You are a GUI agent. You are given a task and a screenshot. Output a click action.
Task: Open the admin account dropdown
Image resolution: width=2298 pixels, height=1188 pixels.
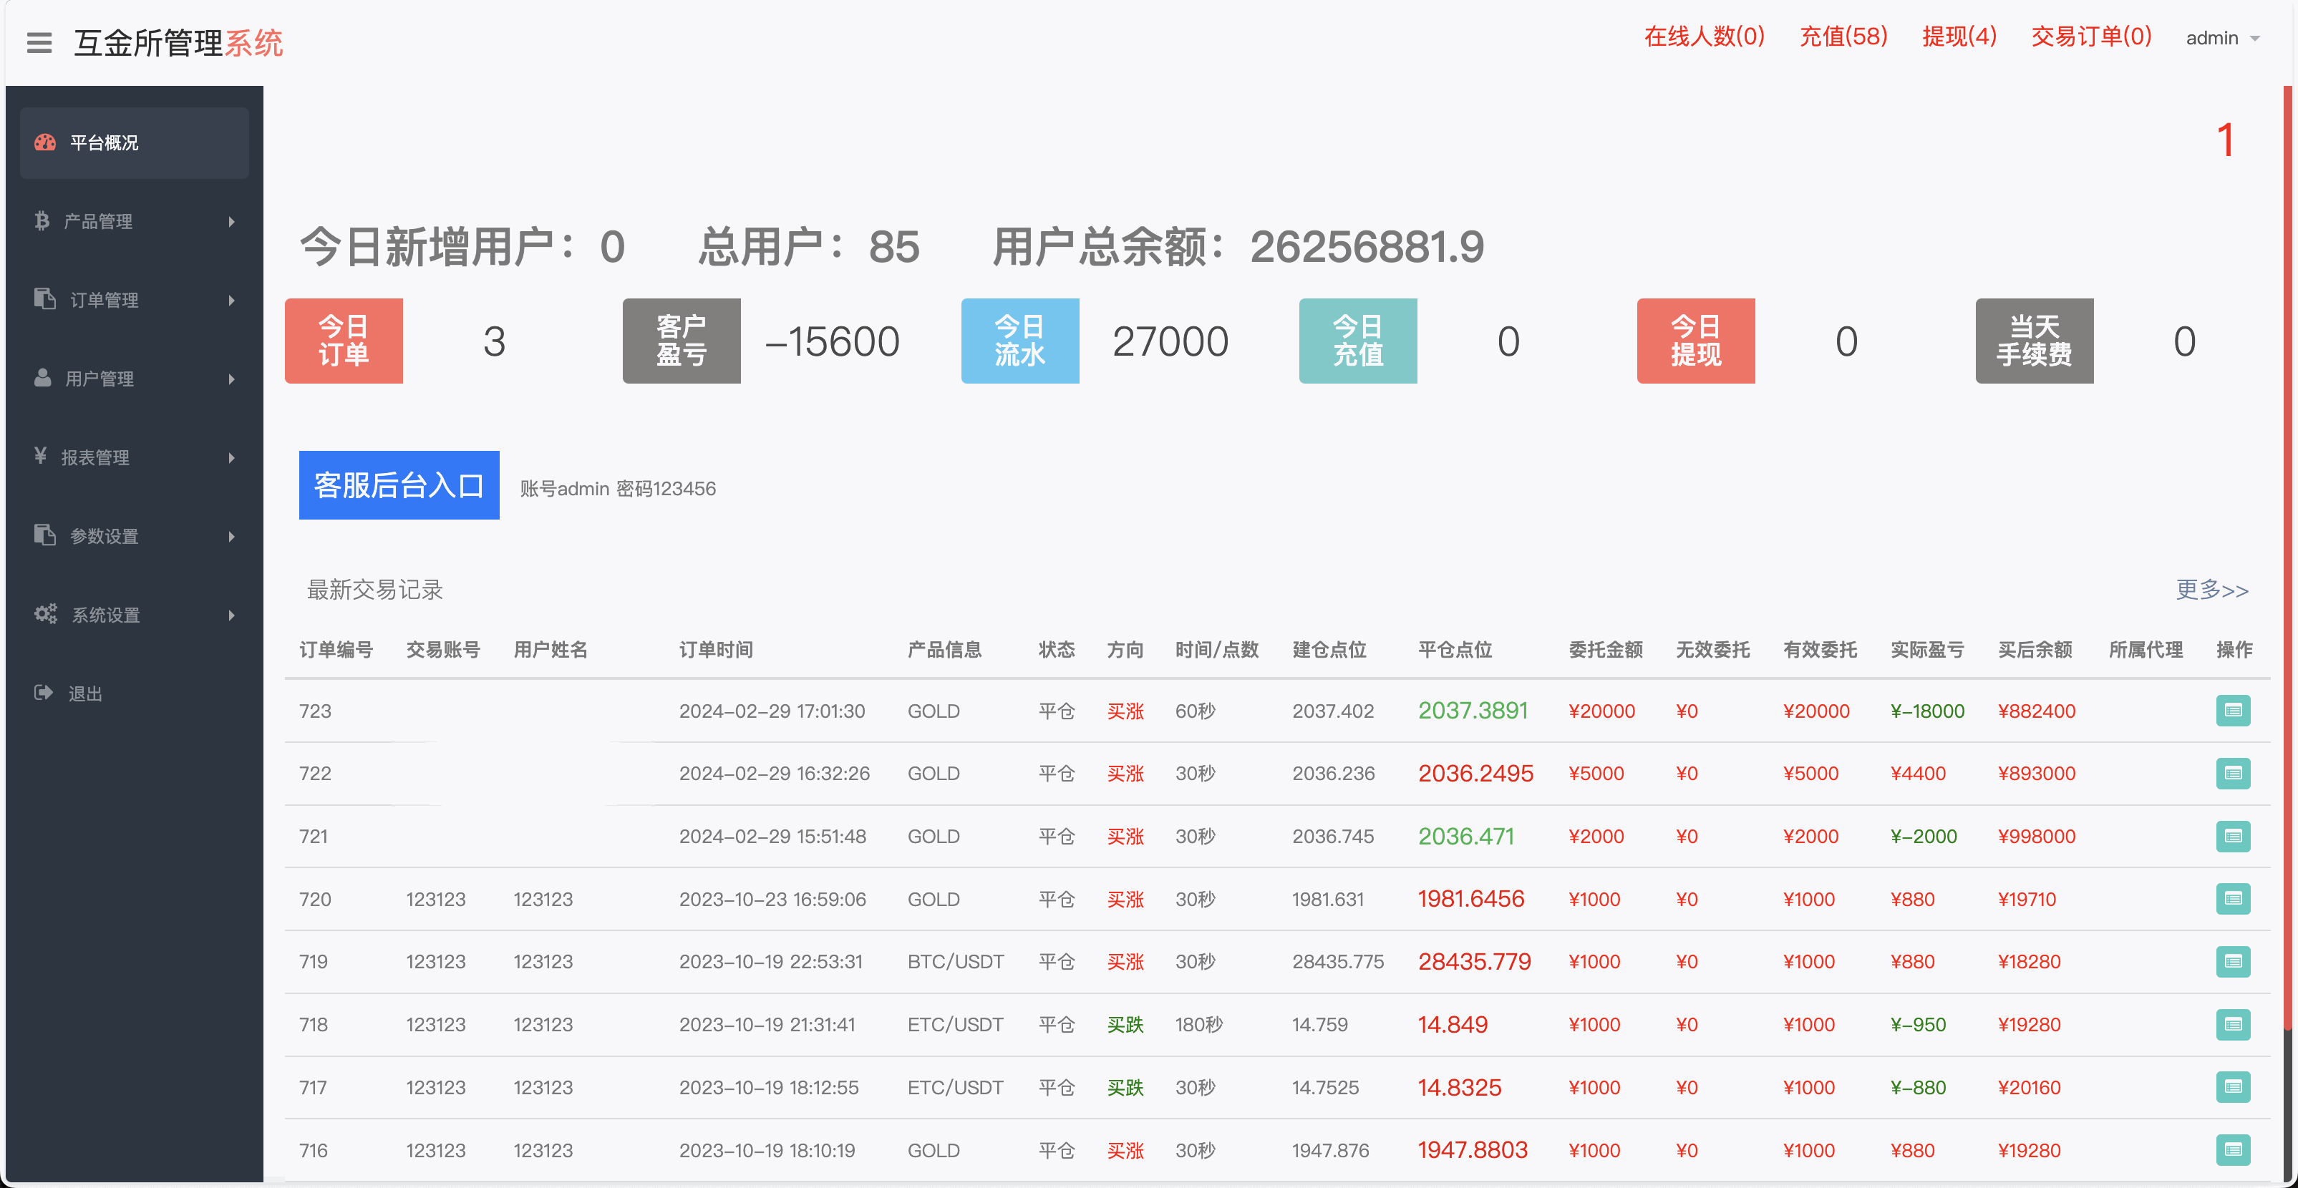pos(2222,37)
